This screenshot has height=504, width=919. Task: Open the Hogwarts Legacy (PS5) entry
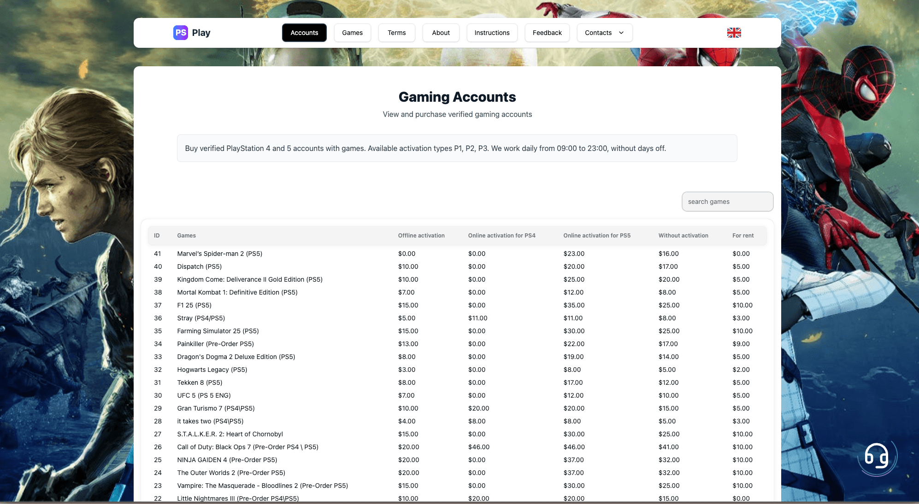[x=212, y=370]
